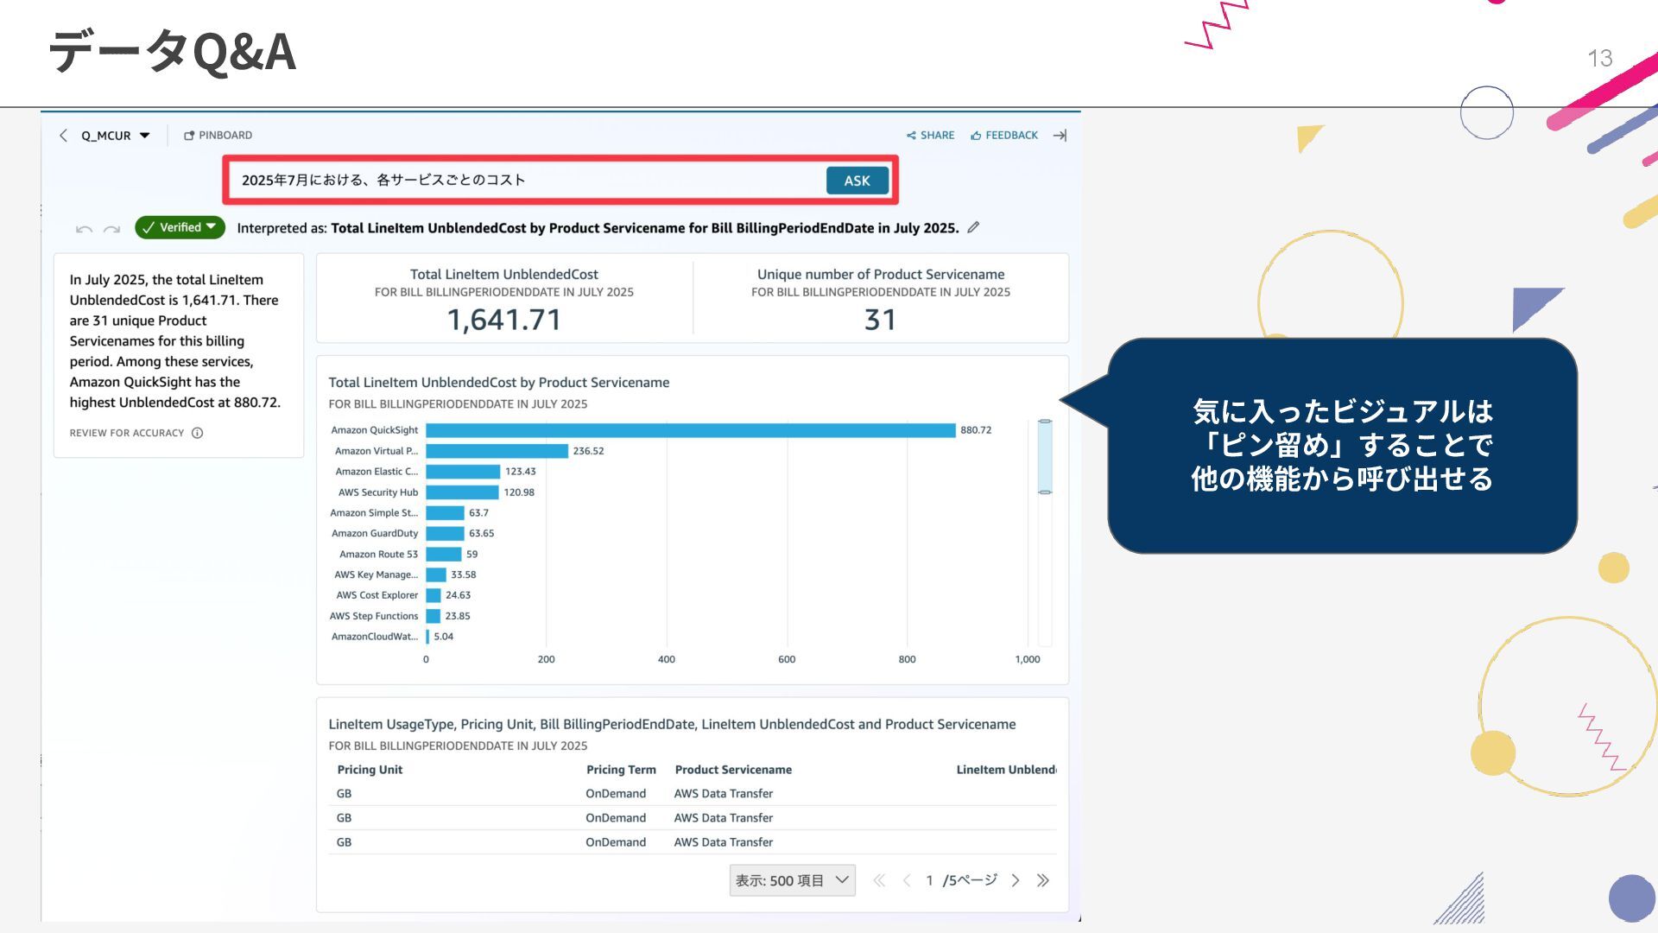Open the Q_MCUR topic dropdown
This screenshot has height=933, width=1658.
point(116,136)
